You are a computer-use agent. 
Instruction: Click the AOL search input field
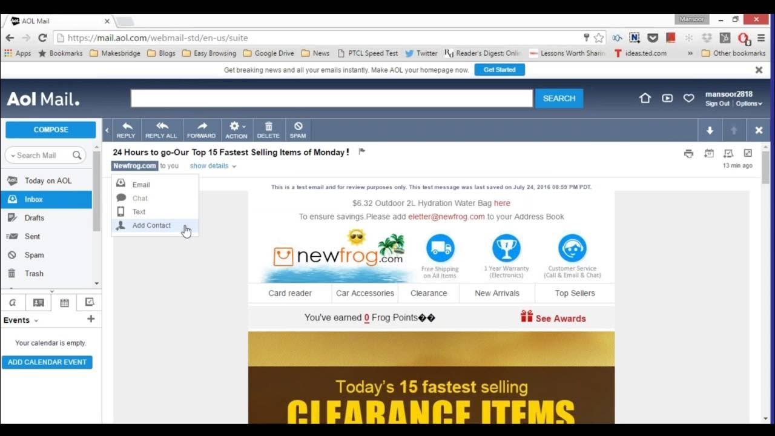(332, 98)
